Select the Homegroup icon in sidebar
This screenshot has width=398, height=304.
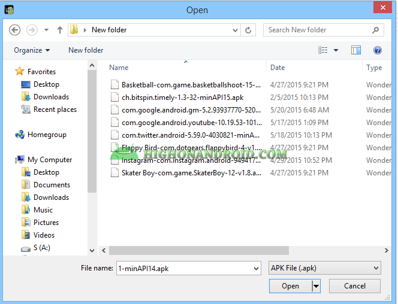[20, 135]
